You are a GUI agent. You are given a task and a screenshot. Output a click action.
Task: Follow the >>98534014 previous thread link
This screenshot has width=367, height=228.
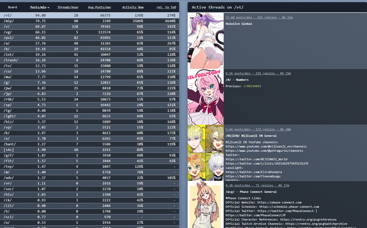(x=252, y=86)
